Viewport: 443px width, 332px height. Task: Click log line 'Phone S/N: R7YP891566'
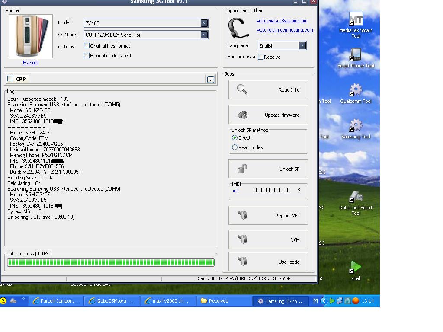click(x=37, y=166)
